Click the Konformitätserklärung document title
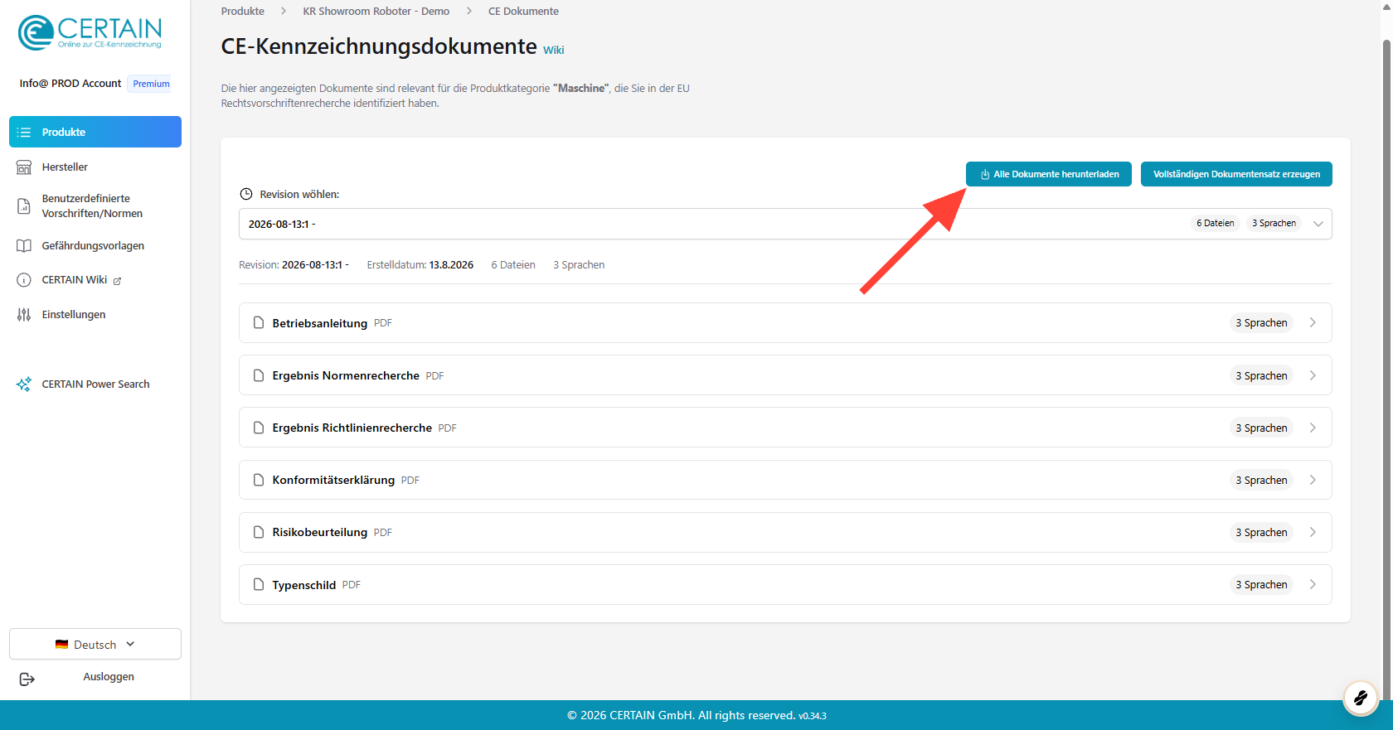This screenshot has height=730, width=1393. click(x=333, y=481)
